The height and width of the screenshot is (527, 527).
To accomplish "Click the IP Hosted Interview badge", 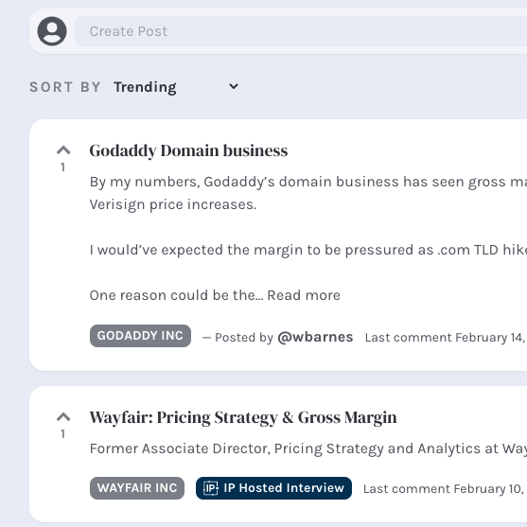I will (273, 488).
